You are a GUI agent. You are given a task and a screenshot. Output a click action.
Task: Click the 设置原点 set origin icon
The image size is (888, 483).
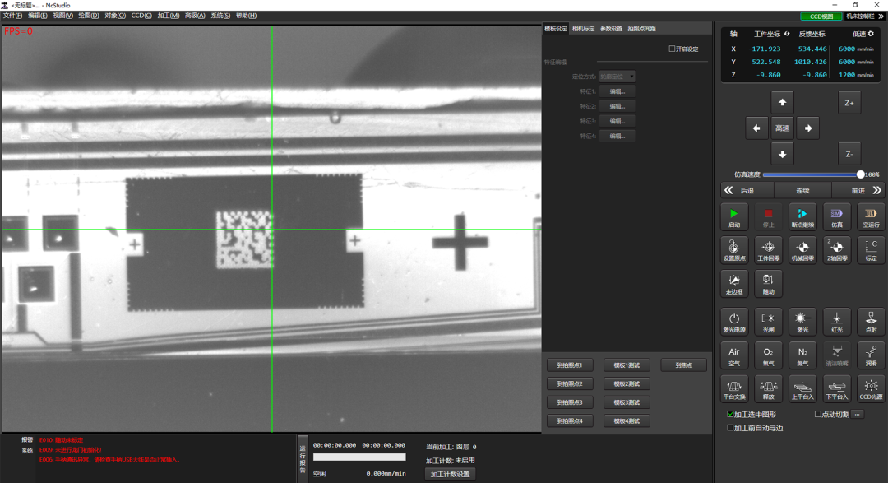coord(733,250)
